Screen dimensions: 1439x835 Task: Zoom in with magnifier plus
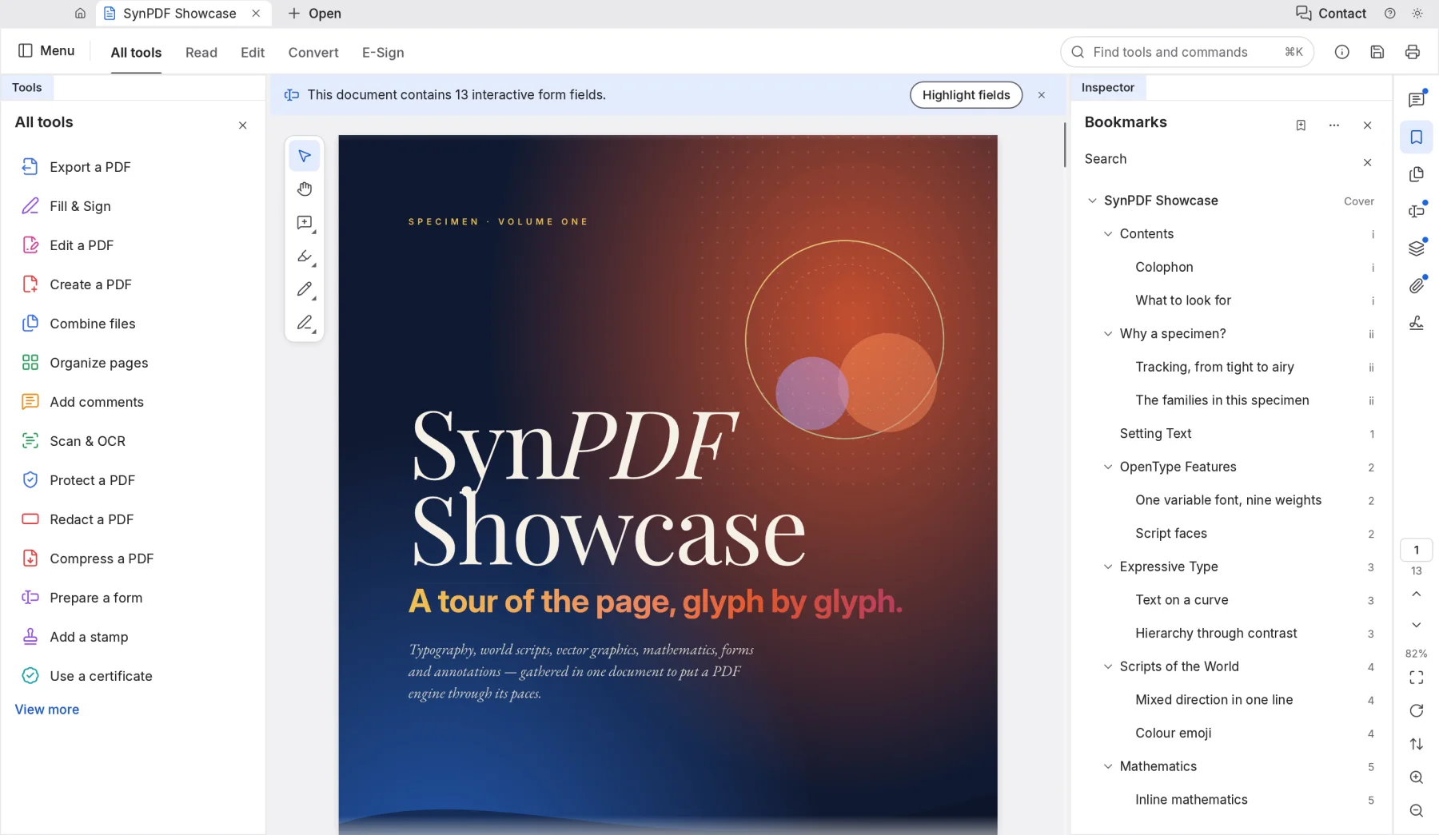coord(1416,777)
